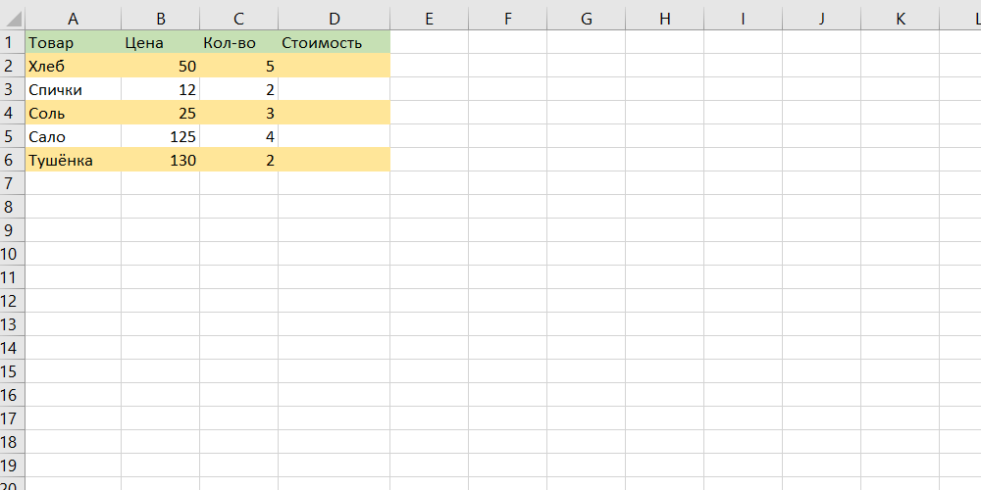Select the cell with price 130
Screen dimensions: 981x490
[161, 160]
